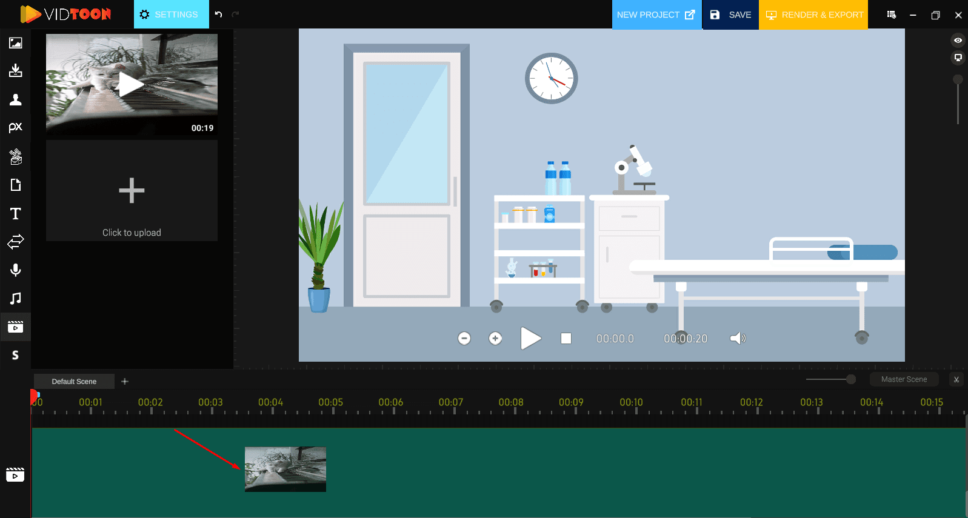This screenshot has height=518, width=968.
Task: Switch to the Default Scene tab
Action: [x=74, y=381]
